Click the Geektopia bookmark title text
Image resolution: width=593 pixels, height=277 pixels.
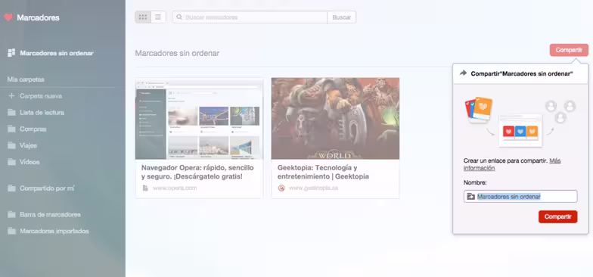[324, 172]
